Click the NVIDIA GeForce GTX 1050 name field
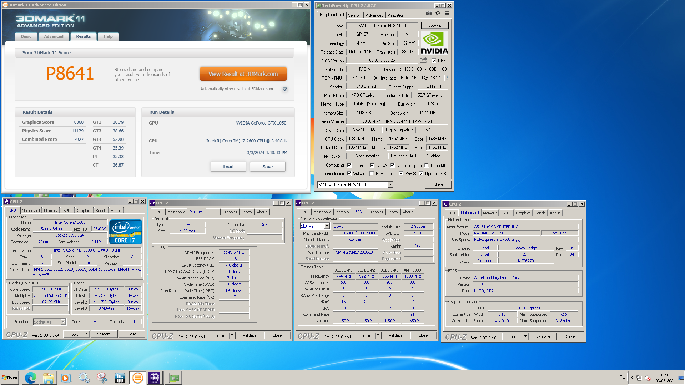This screenshot has height=385, width=685. (x=382, y=26)
